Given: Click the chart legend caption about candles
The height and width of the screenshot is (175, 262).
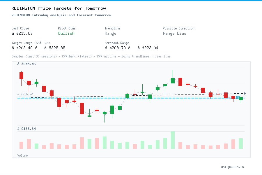Looking at the screenshot, I should click(91, 56).
